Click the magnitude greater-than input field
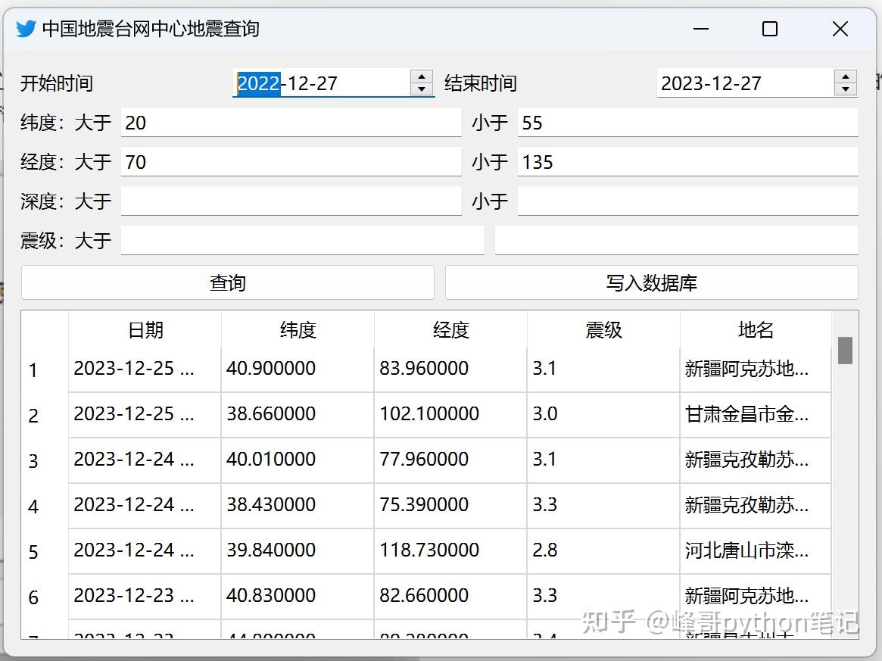 [303, 240]
